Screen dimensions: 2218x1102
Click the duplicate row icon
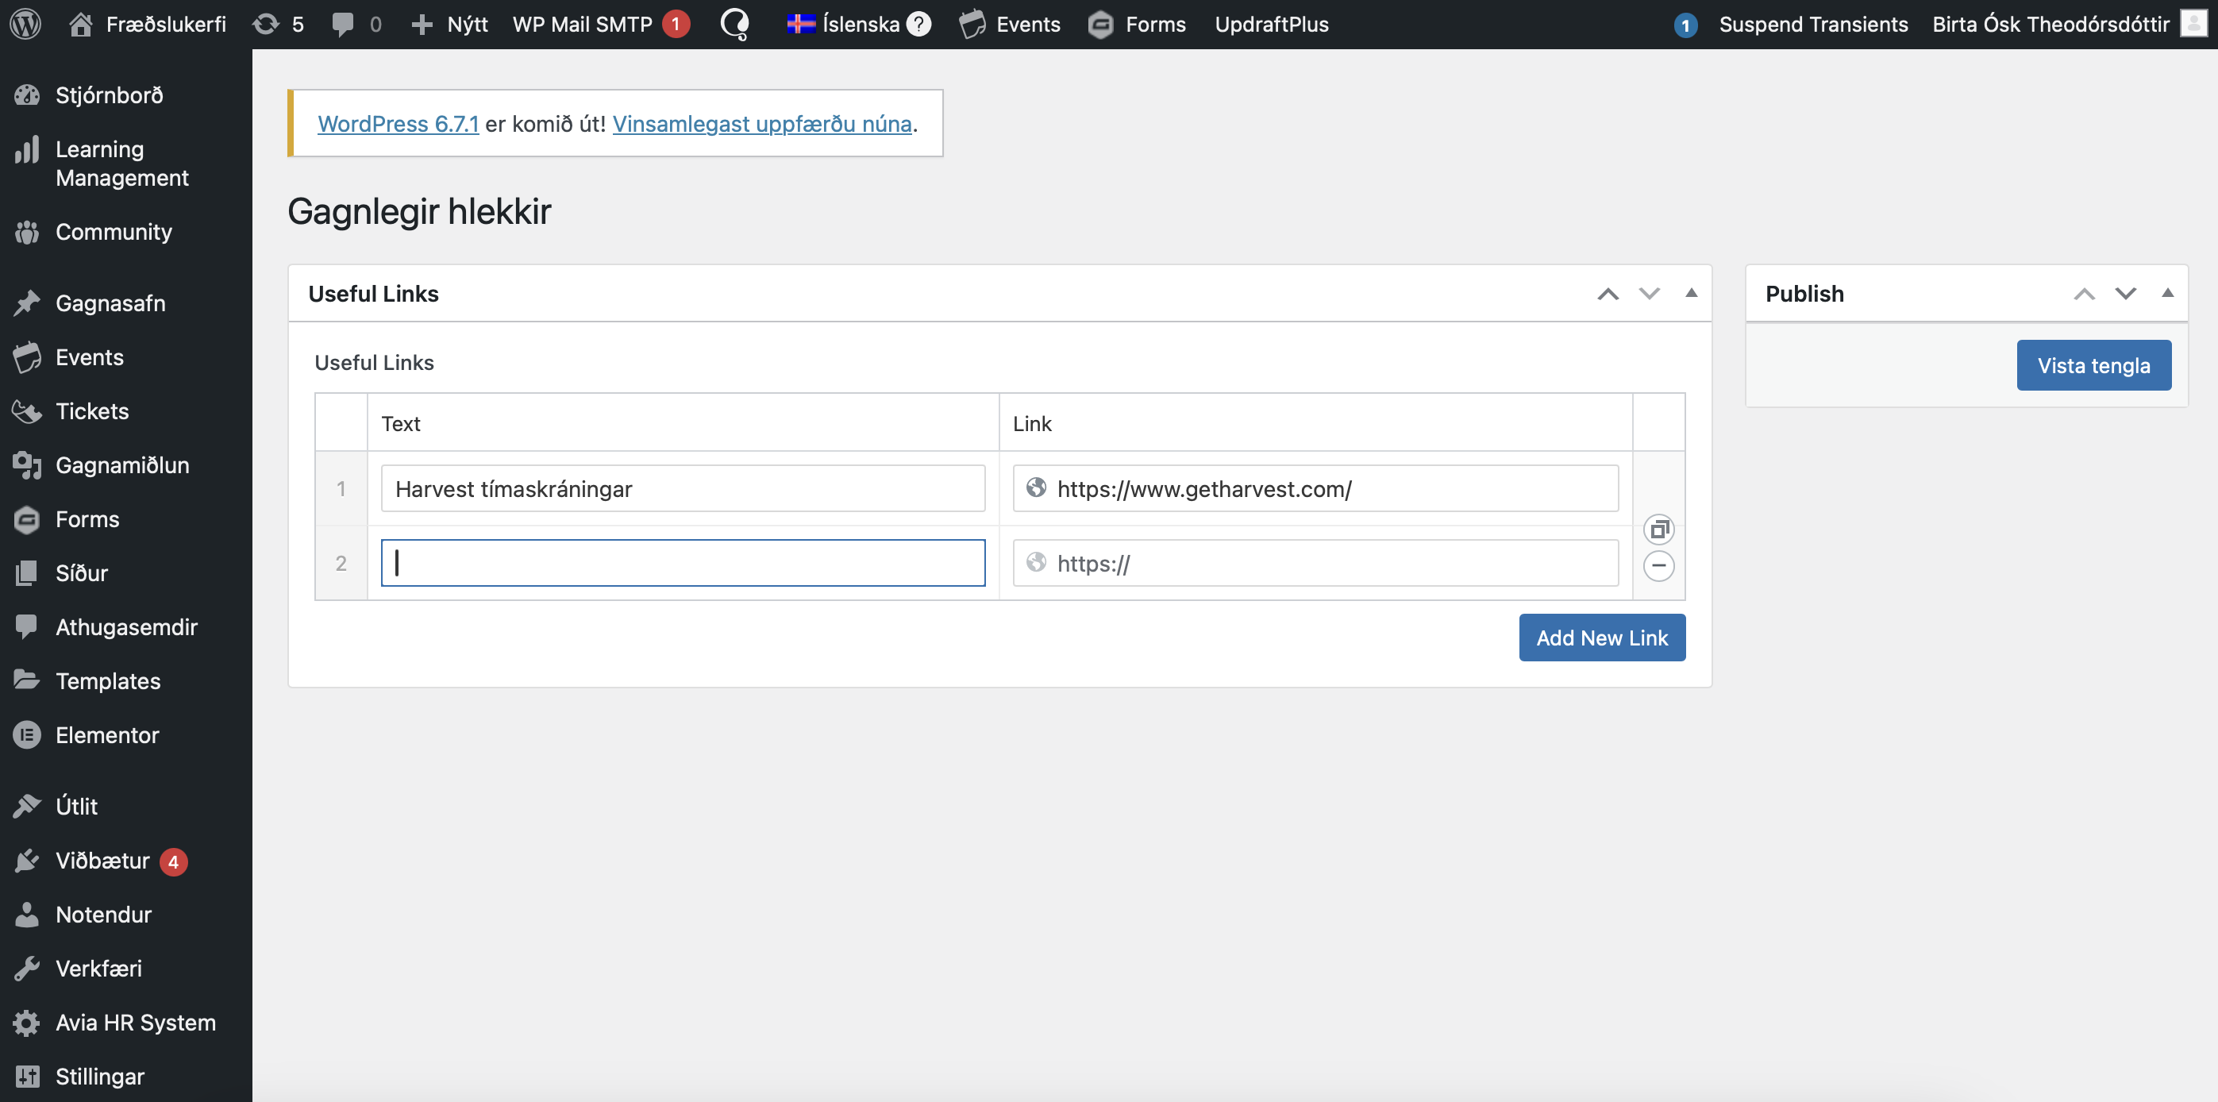tap(1658, 530)
